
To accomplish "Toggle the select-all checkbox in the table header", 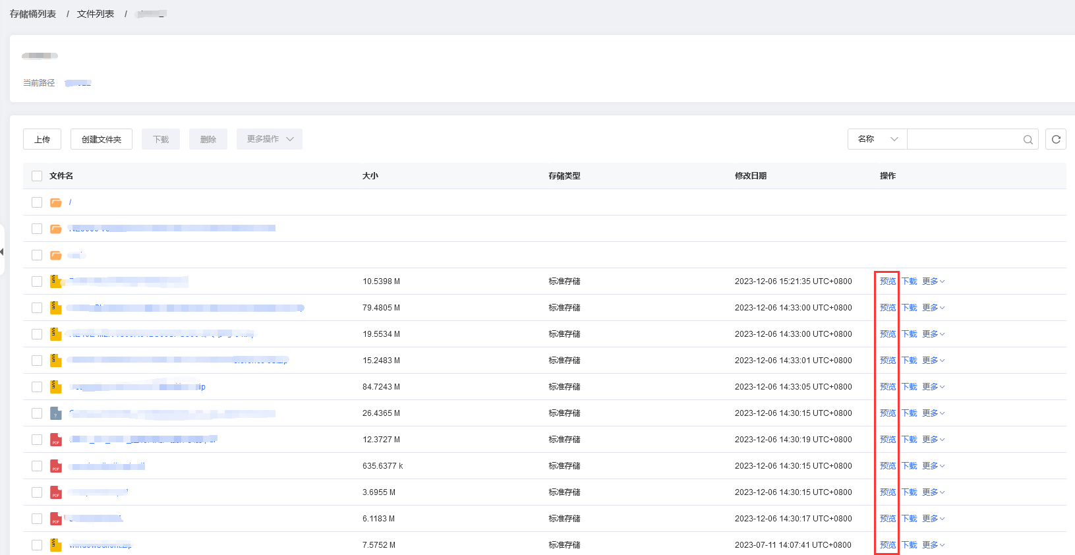I will [x=37, y=176].
